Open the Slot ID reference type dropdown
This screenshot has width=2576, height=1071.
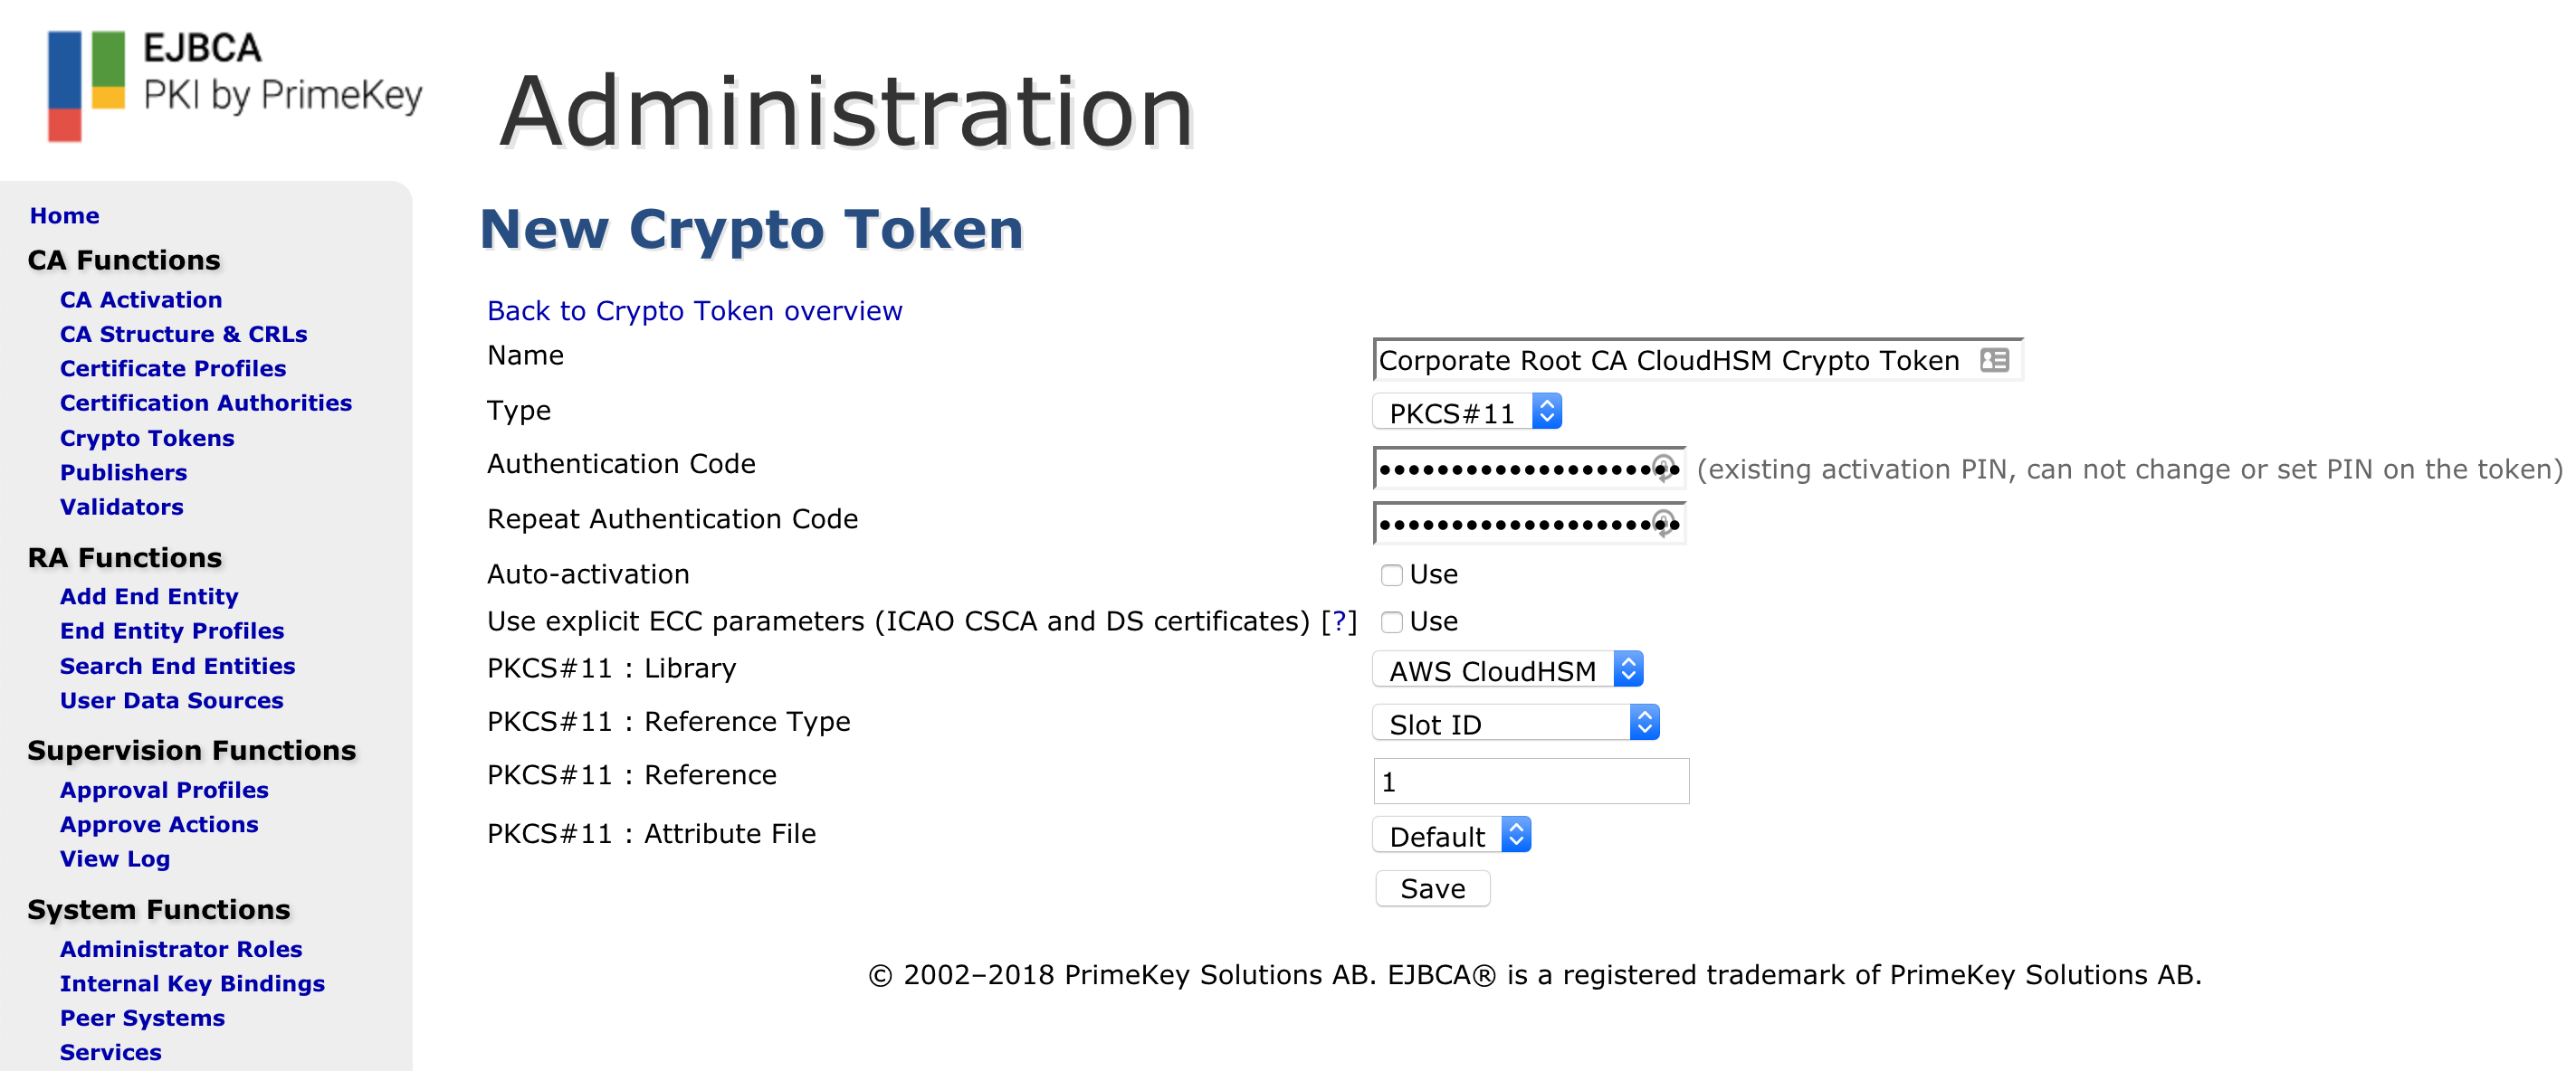(x=1515, y=725)
